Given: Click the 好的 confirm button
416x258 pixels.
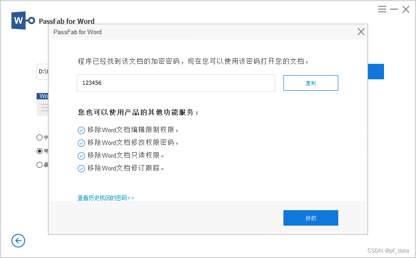Looking at the screenshot, I should [x=311, y=218].
